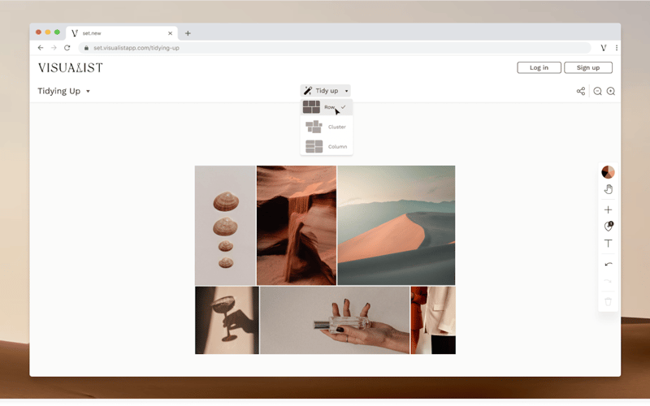Zoom out of the board
The height and width of the screenshot is (406, 650).
tap(597, 91)
